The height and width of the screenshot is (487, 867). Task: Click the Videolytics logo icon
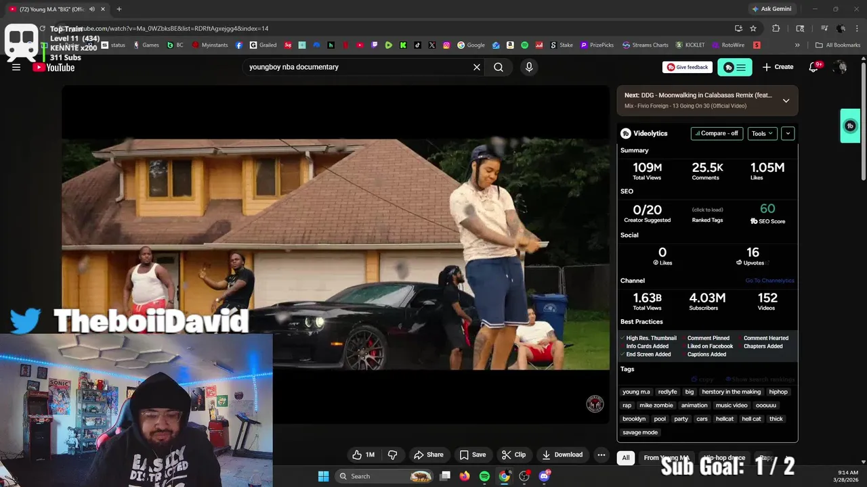point(626,133)
